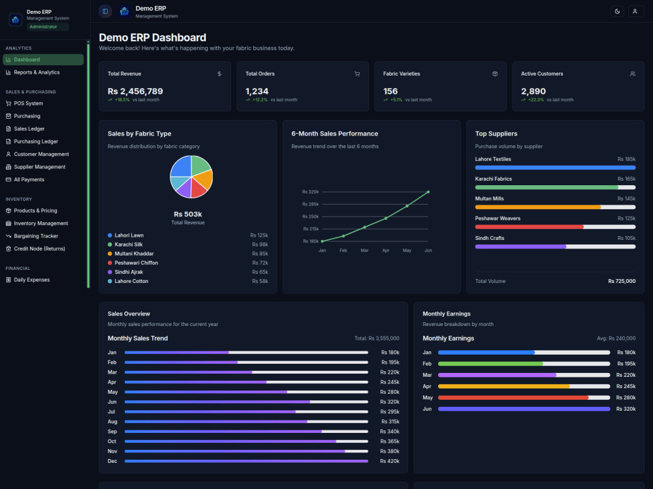Click the 'Rs 725,000' total volume value

(622, 281)
